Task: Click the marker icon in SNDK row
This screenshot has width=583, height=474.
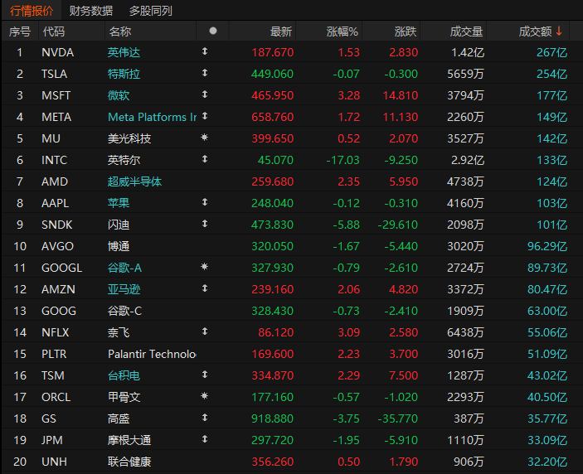Action: coord(205,224)
